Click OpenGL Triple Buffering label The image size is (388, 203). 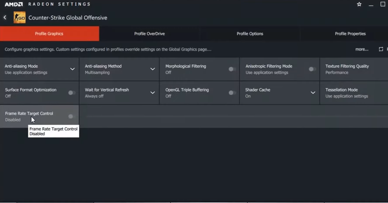(187, 90)
